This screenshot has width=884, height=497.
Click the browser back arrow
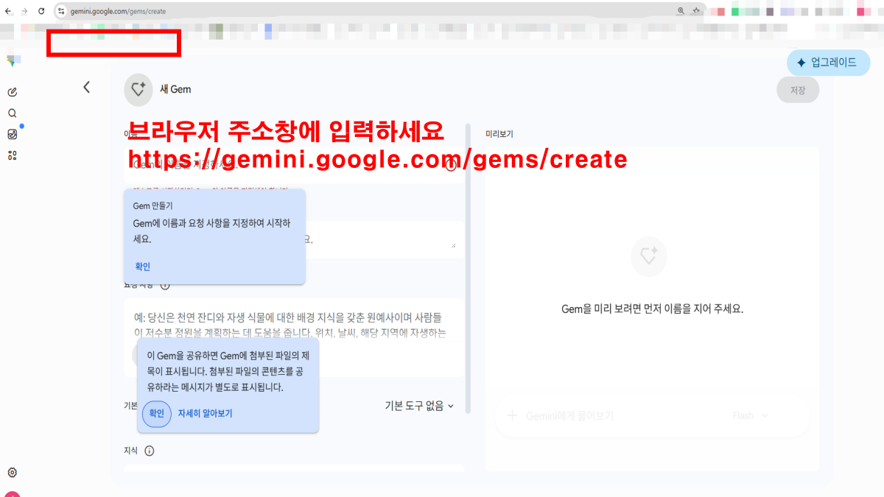click(8, 11)
